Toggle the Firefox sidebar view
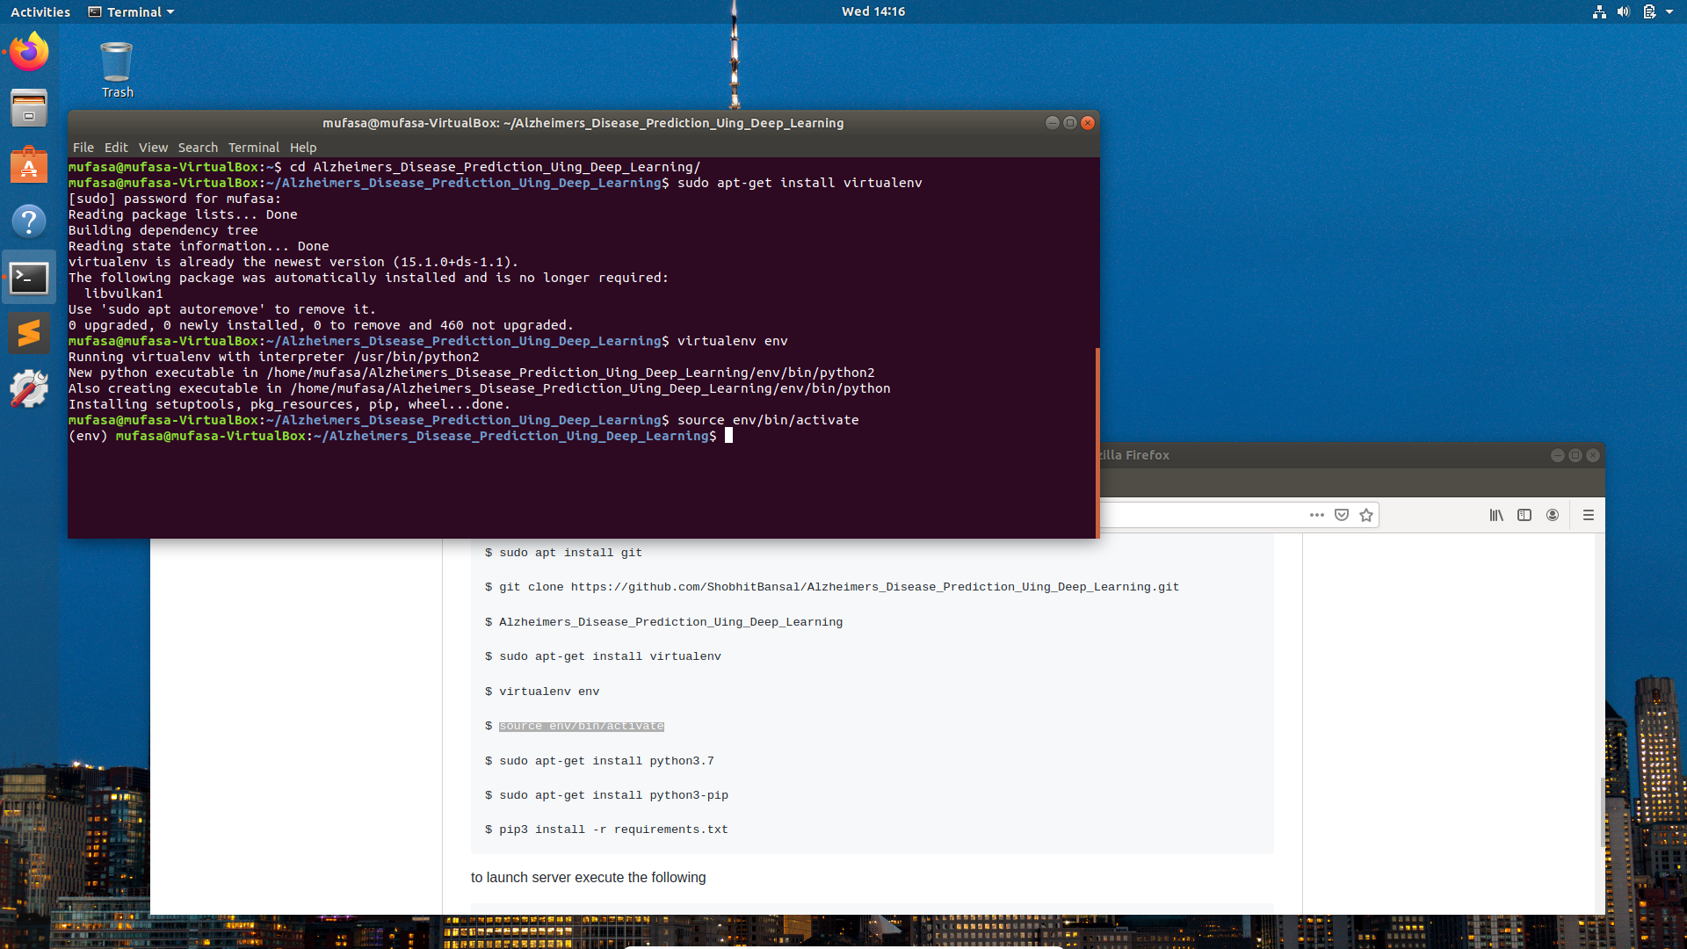The image size is (1687, 949). pyautogui.click(x=1524, y=516)
